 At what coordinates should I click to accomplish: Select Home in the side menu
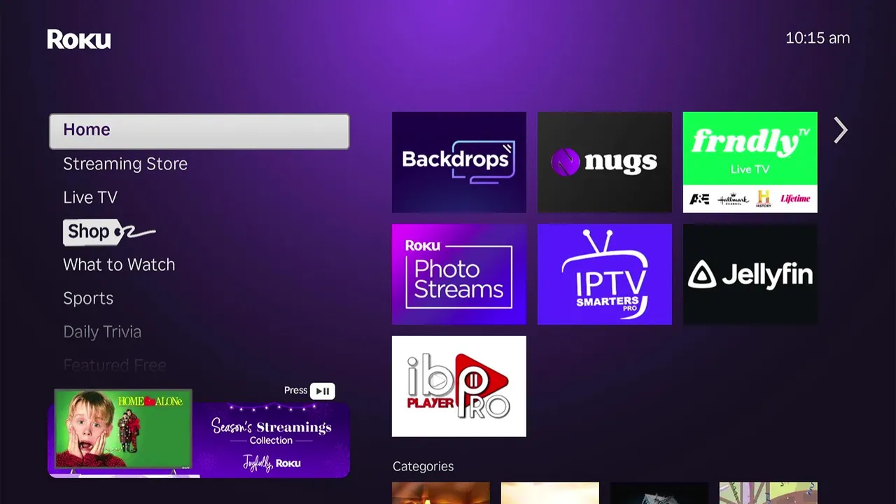pos(199,131)
